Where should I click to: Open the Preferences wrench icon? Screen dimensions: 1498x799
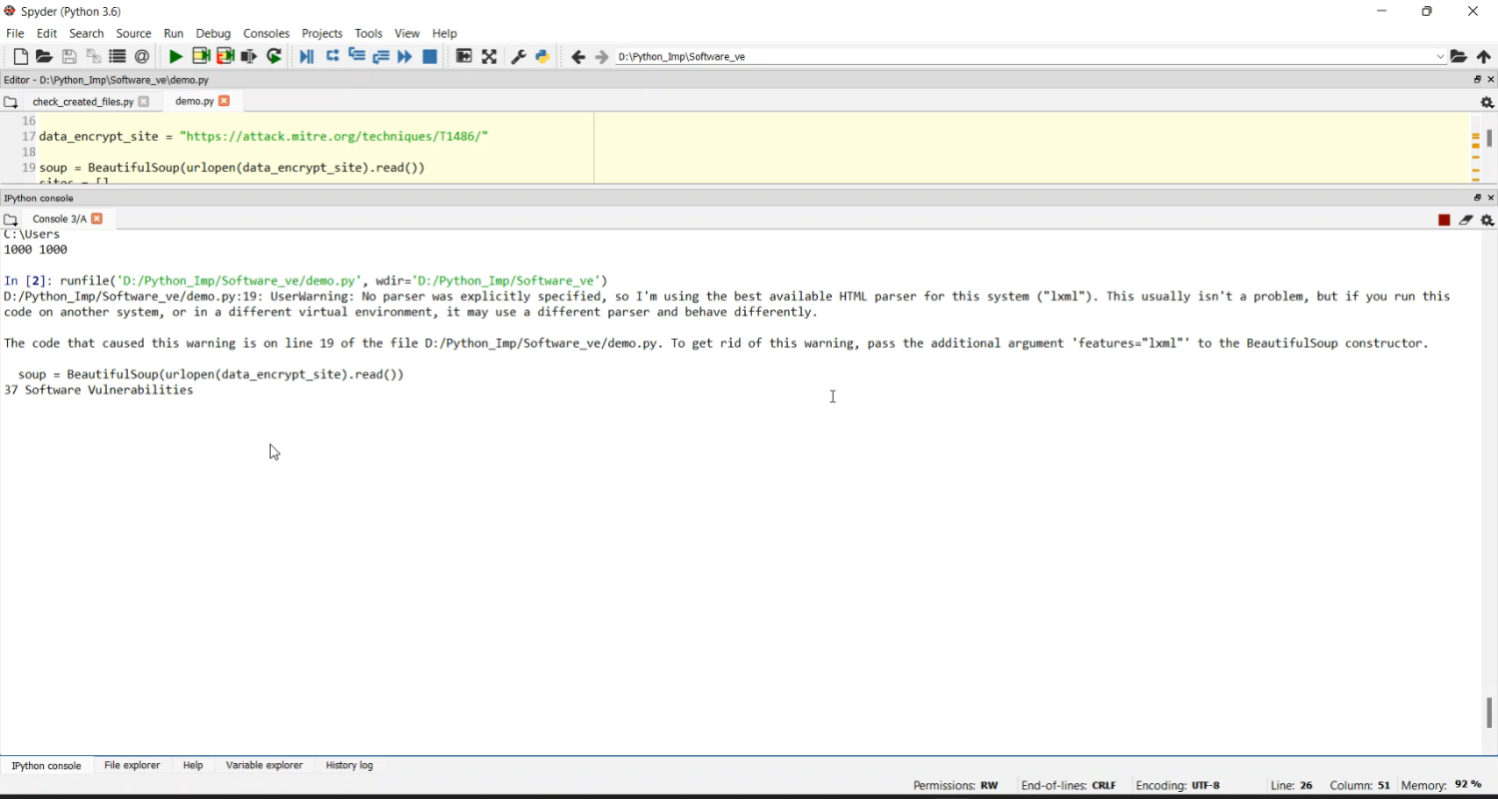pyautogui.click(x=518, y=57)
